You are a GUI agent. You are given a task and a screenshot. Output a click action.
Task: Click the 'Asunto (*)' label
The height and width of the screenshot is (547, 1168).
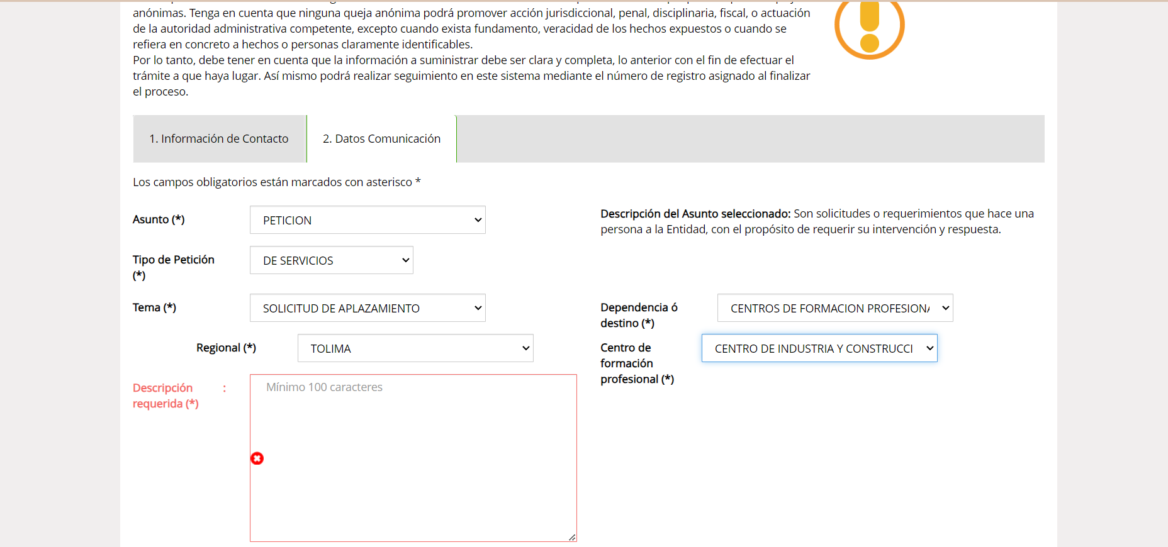click(159, 219)
